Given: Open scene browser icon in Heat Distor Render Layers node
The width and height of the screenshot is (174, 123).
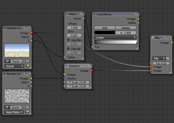Looking at the screenshot, I should pos(7,107).
